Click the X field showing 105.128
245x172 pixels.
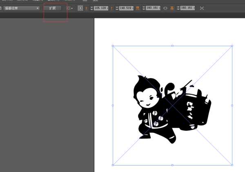[x=101, y=8]
